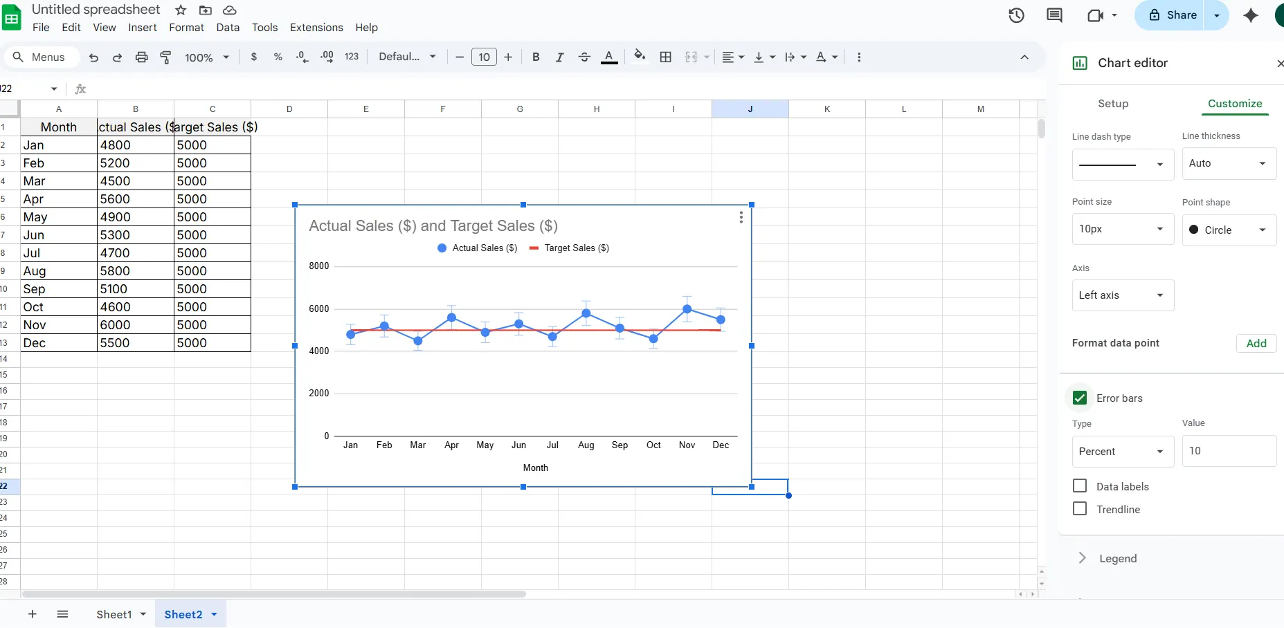Click the Print icon
Viewport: 1284px width, 628px height.
141,57
